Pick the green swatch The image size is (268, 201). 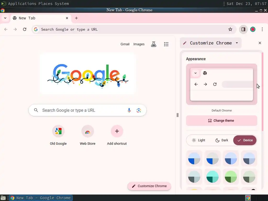[x=231, y=177]
